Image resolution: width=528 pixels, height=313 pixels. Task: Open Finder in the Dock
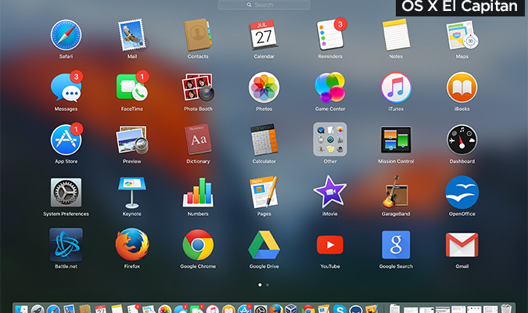tap(22, 309)
